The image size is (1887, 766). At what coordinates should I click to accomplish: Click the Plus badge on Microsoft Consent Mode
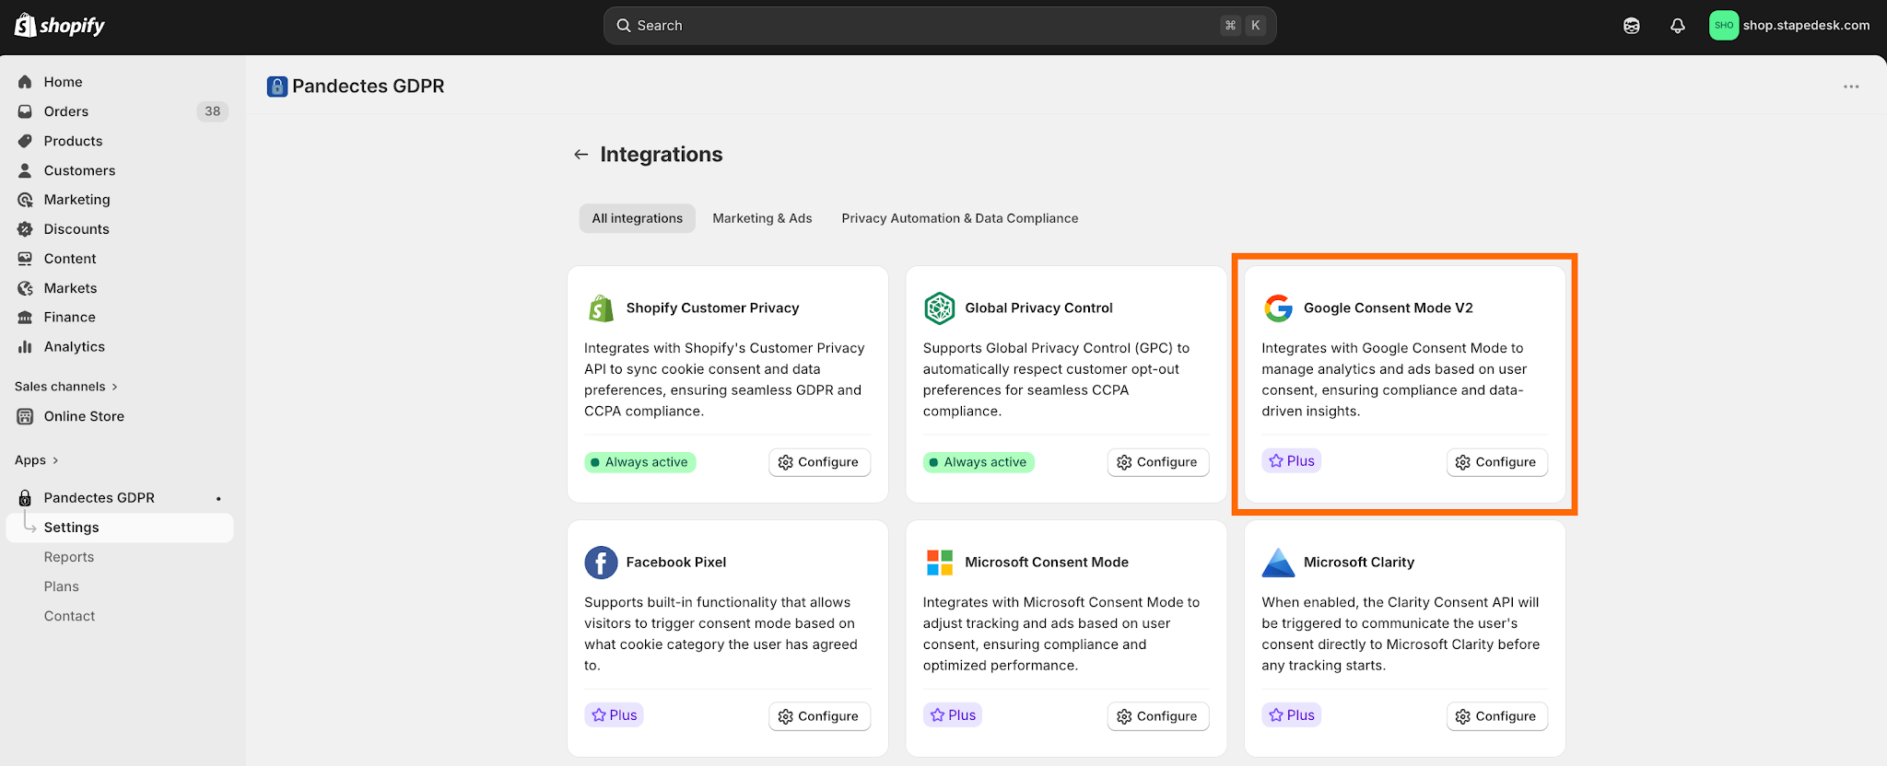953,715
